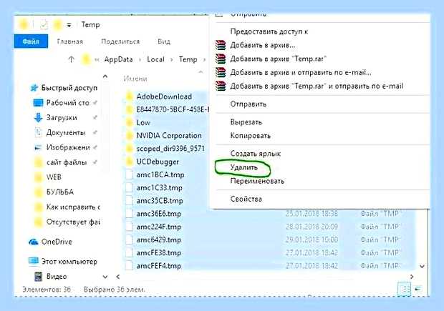Click the Документы document icon

tap(38, 132)
